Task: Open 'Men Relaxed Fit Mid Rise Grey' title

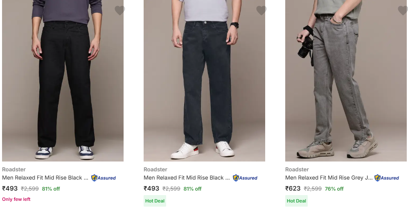Action: pos(329,178)
